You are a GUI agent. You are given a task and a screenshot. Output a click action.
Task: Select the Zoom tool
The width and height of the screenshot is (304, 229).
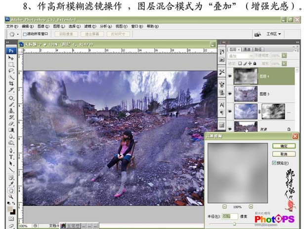pyautogui.click(x=11, y=197)
